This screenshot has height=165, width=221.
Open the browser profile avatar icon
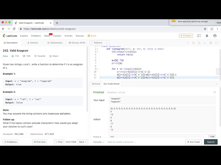click(x=212, y=29)
